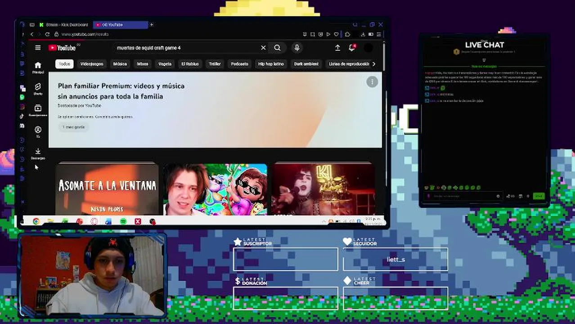Open Suscripciones in the sidebar

[38, 111]
